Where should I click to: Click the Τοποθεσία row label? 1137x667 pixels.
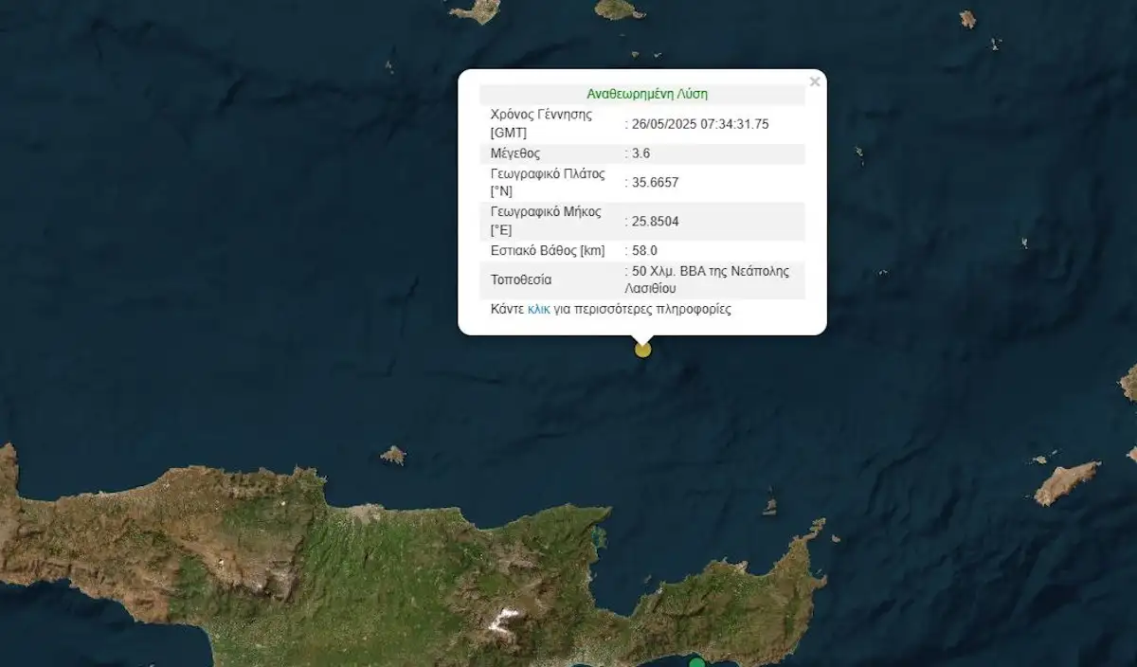pos(520,279)
